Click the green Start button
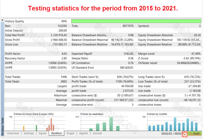204x139 pixels. pyautogui.click(x=196, y=134)
